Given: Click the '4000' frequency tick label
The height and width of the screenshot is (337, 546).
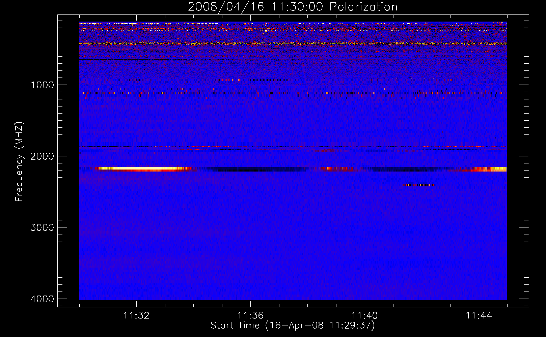Looking at the screenshot, I should [42, 299].
